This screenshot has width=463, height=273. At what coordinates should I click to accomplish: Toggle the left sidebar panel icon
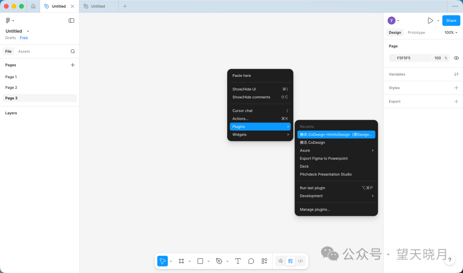(x=72, y=21)
